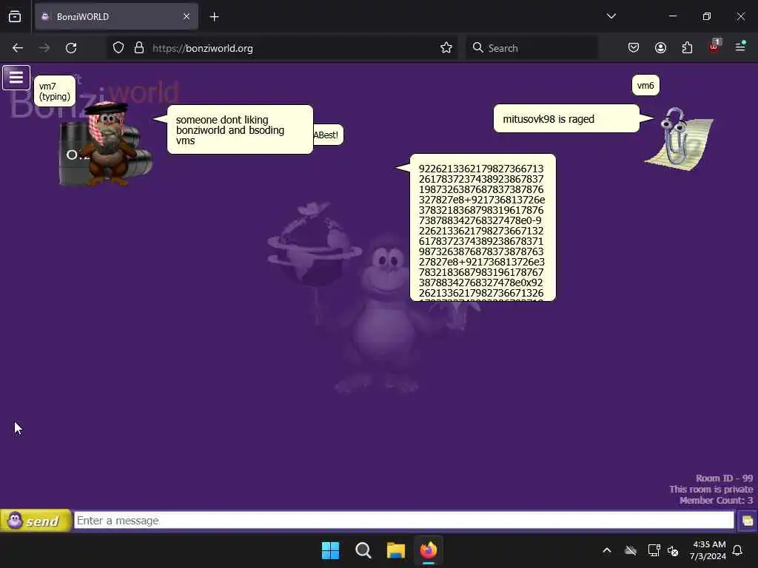
Task: Click Firefox taskbar icon
Action: pos(429,550)
